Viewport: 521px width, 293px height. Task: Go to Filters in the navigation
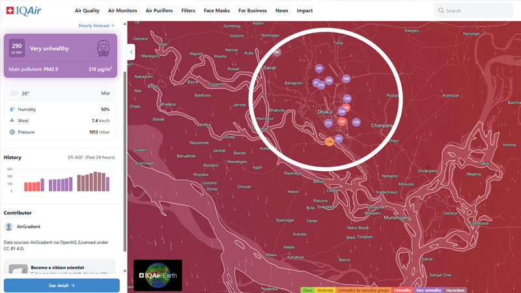click(188, 10)
